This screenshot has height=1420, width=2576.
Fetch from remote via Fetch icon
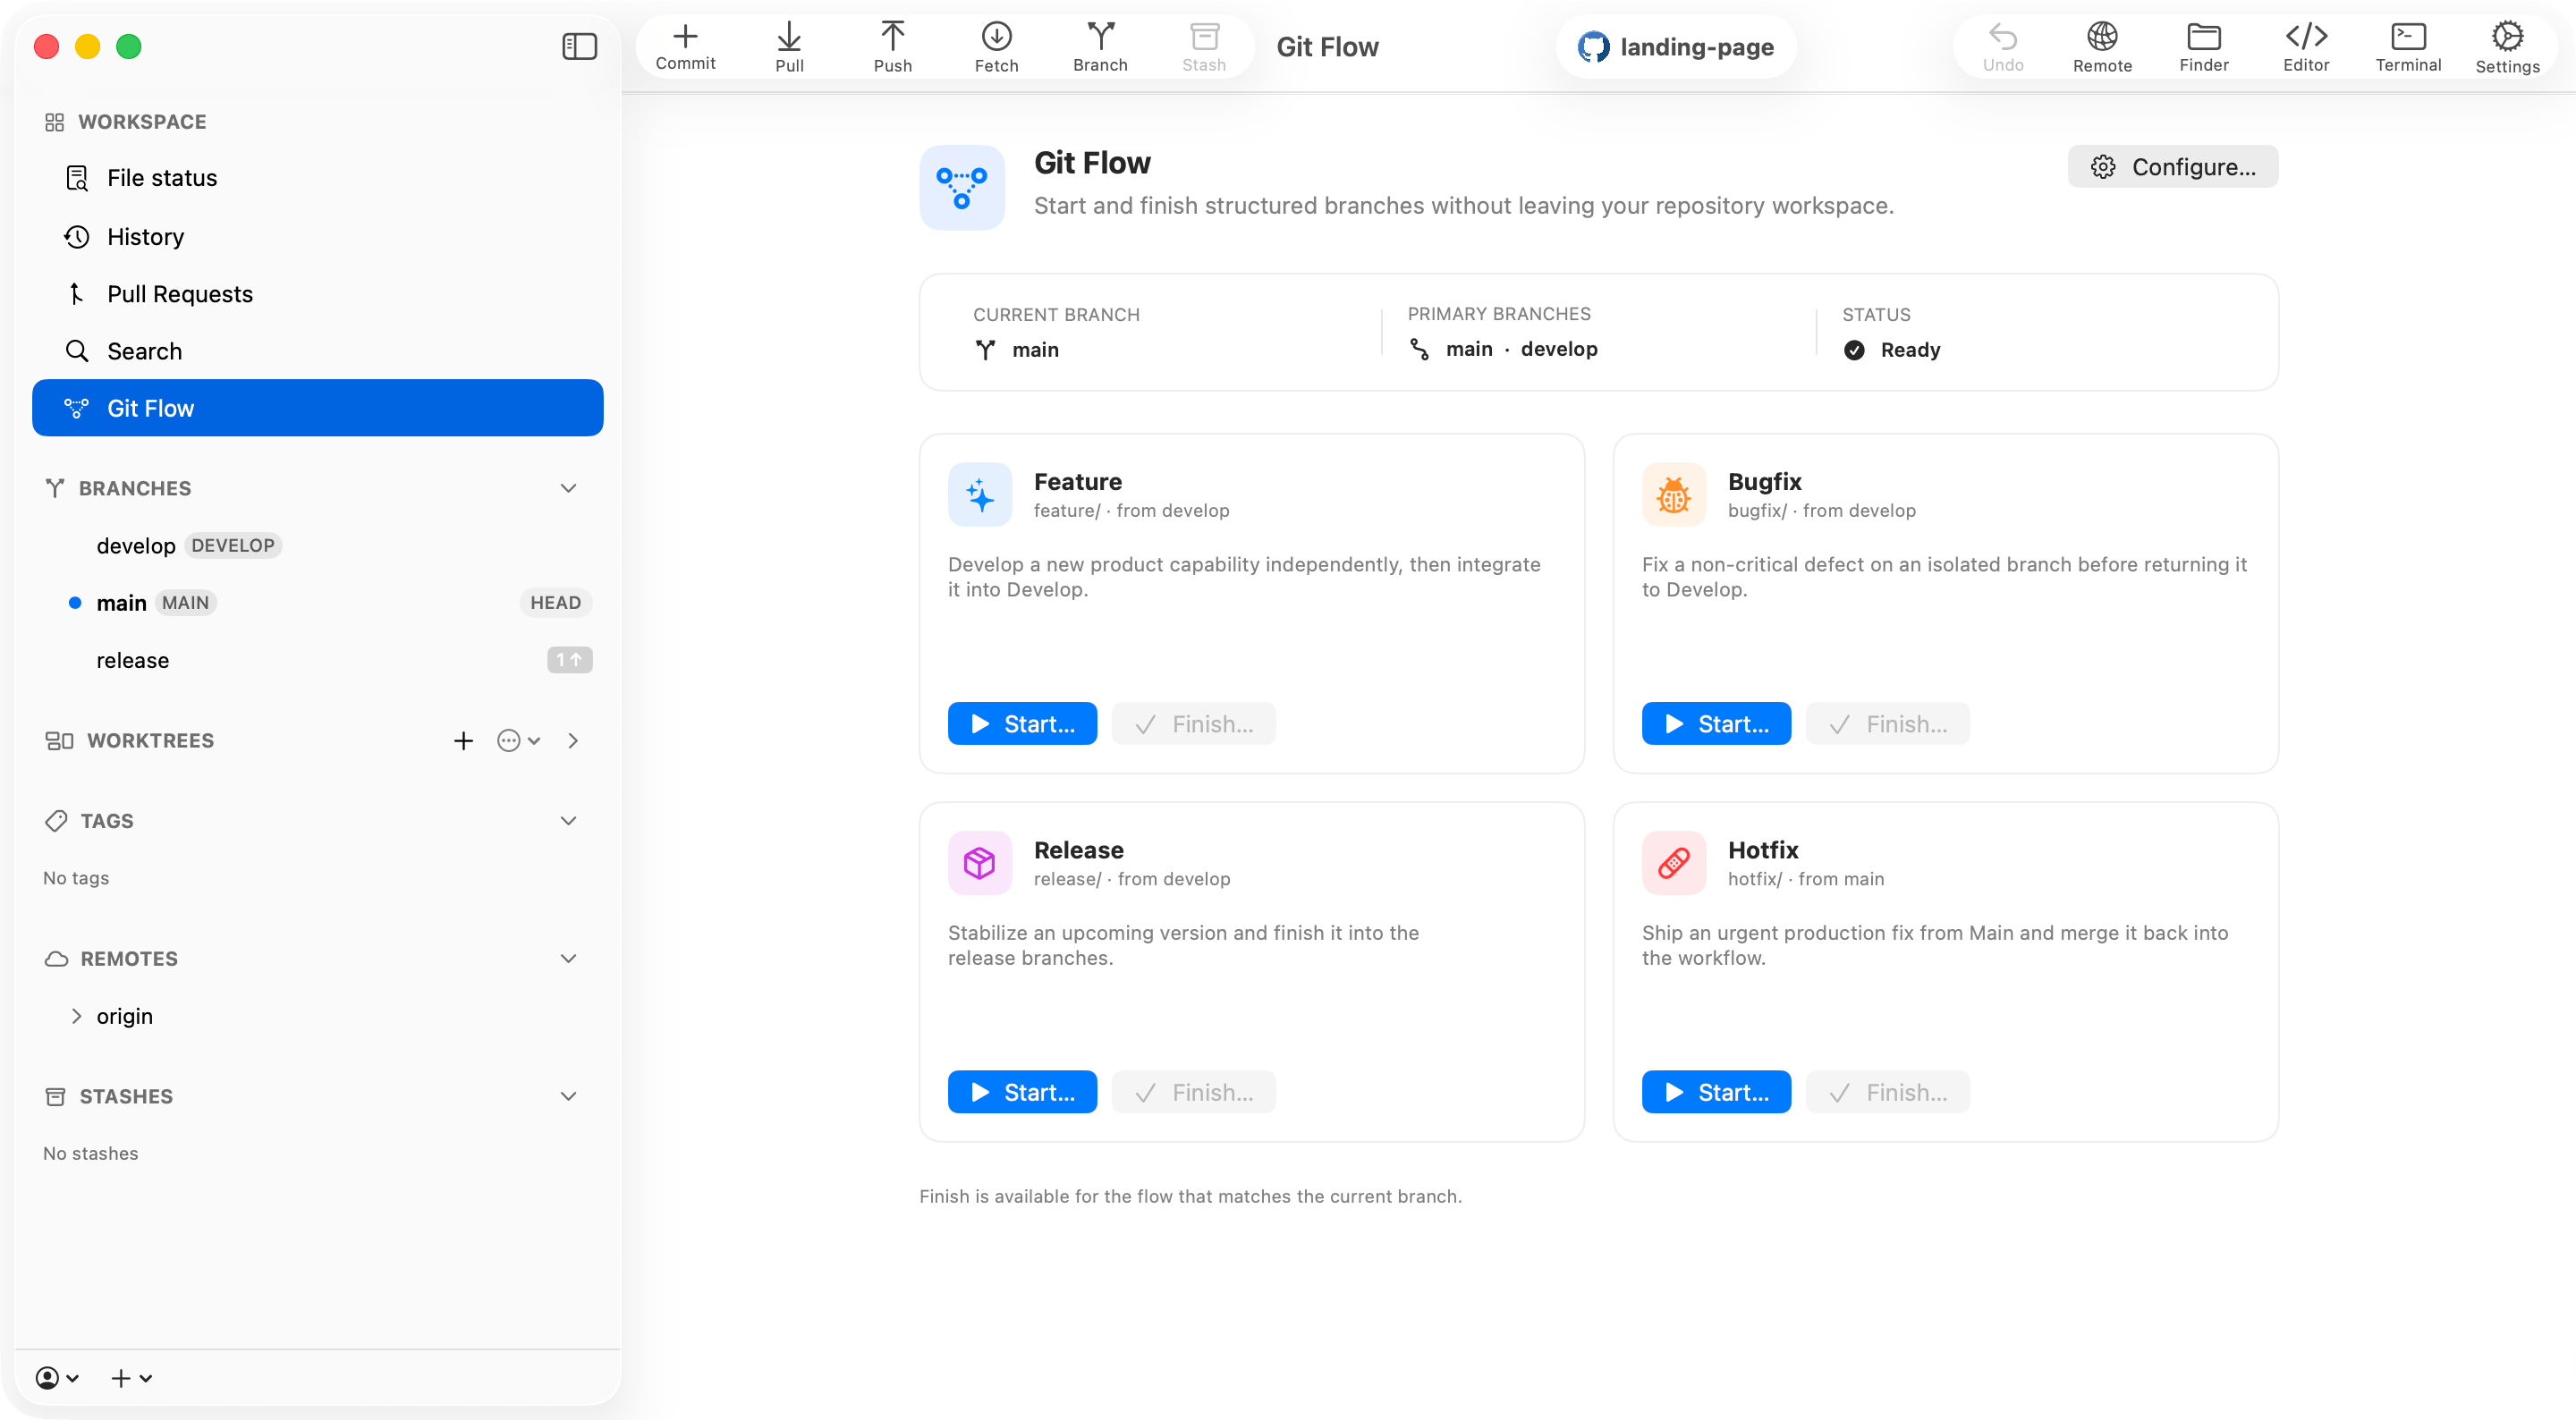click(996, 47)
